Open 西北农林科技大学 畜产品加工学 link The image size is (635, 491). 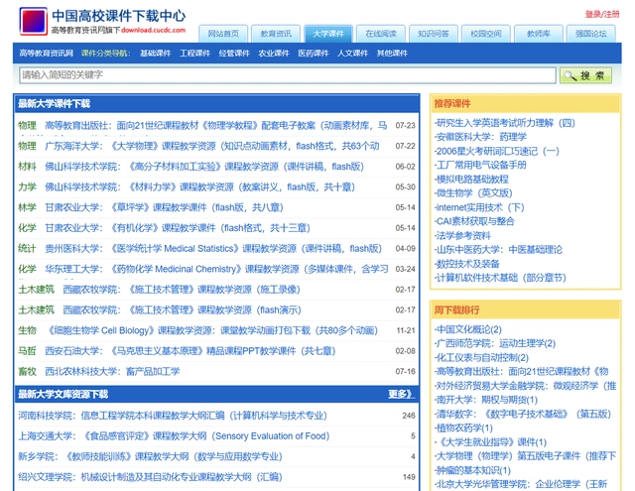(112, 371)
